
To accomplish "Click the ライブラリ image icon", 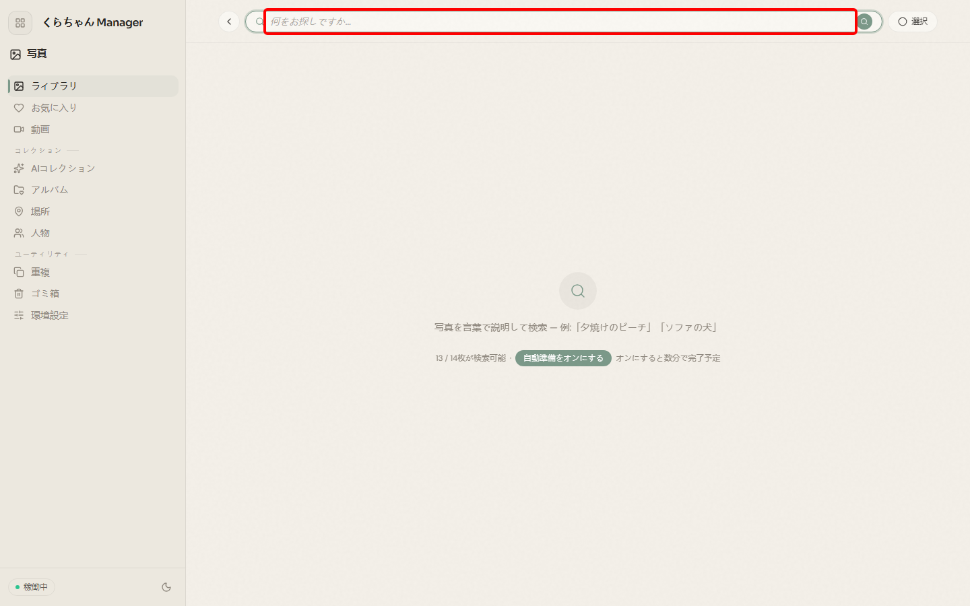I will (19, 86).
